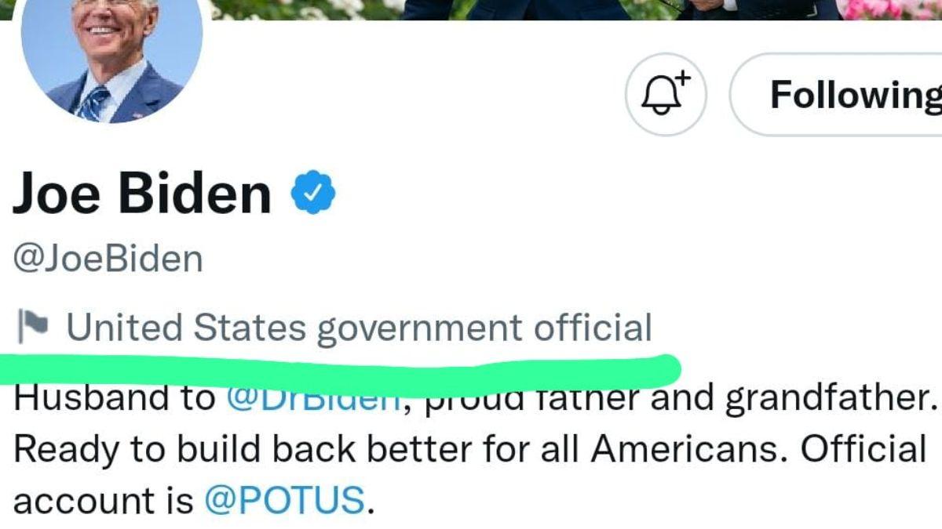
Task: Open the @POTUS mention link
Action: click(x=284, y=500)
